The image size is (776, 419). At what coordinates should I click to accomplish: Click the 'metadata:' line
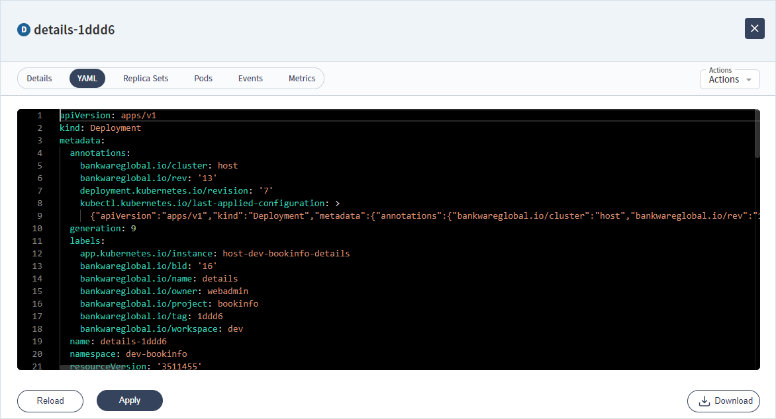pos(82,141)
